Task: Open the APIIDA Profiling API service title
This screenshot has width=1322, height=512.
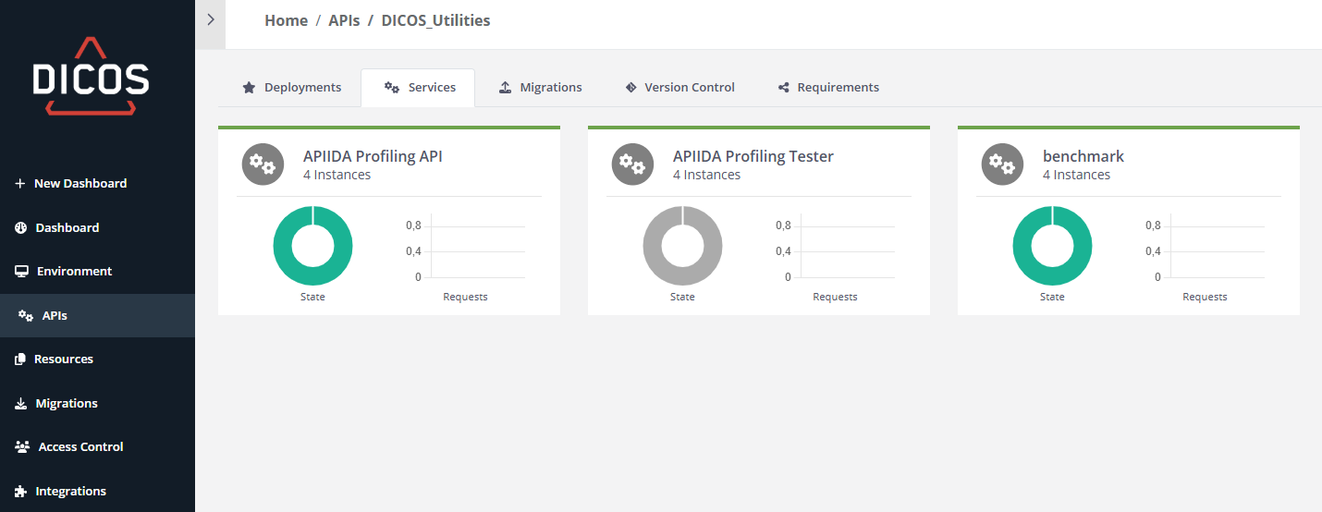Action: pyautogui.click(x=373, y=156)
